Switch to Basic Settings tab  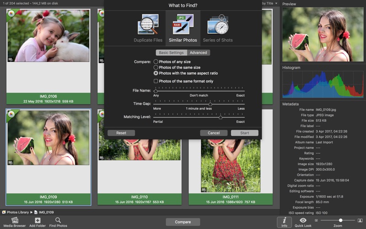tap(172, 53)
